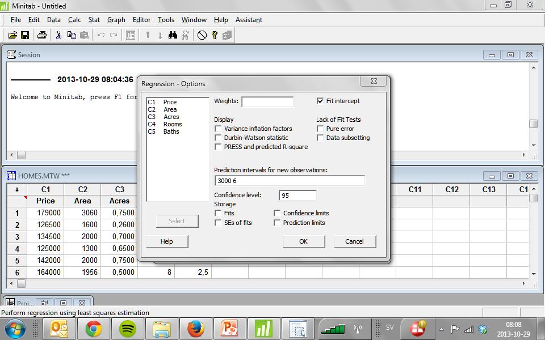Open the Editor menu
This screenshot has height=340, width=545.
click(141, 20)
